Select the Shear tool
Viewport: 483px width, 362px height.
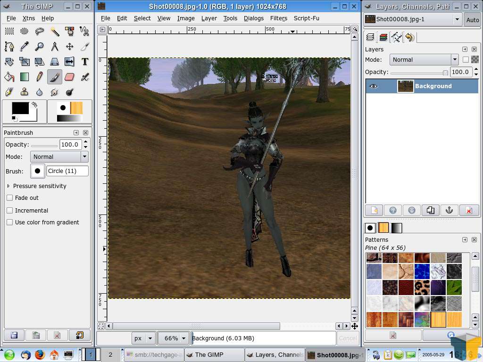click(40, 62)
